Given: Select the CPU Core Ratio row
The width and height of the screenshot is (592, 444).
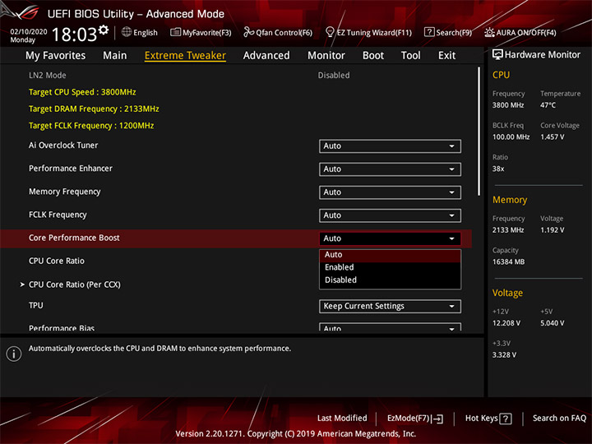Looking at the screenshot, I should (57, 261).
